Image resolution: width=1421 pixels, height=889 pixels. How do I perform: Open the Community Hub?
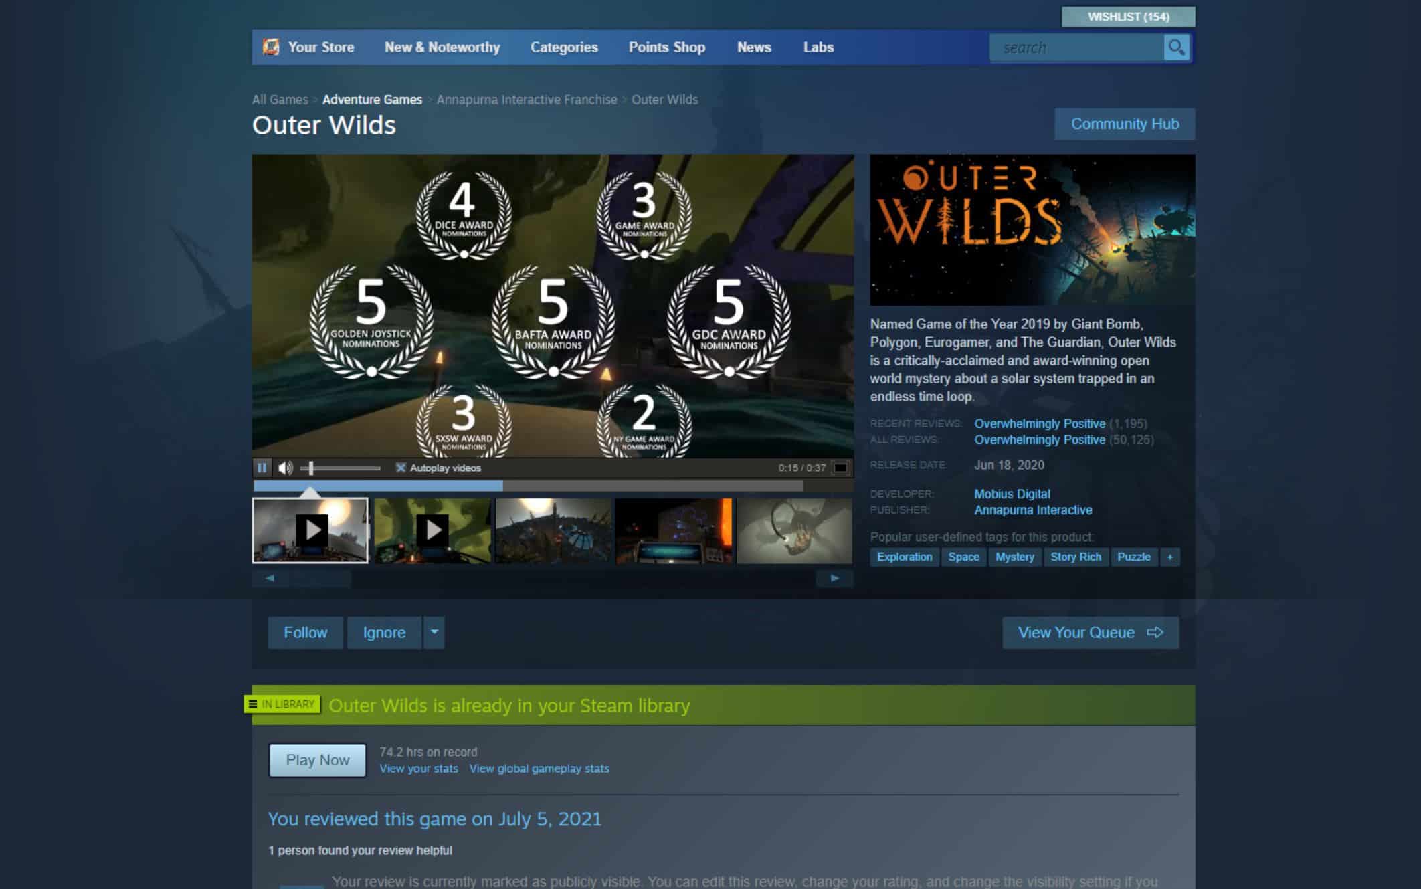(1125, 124)
